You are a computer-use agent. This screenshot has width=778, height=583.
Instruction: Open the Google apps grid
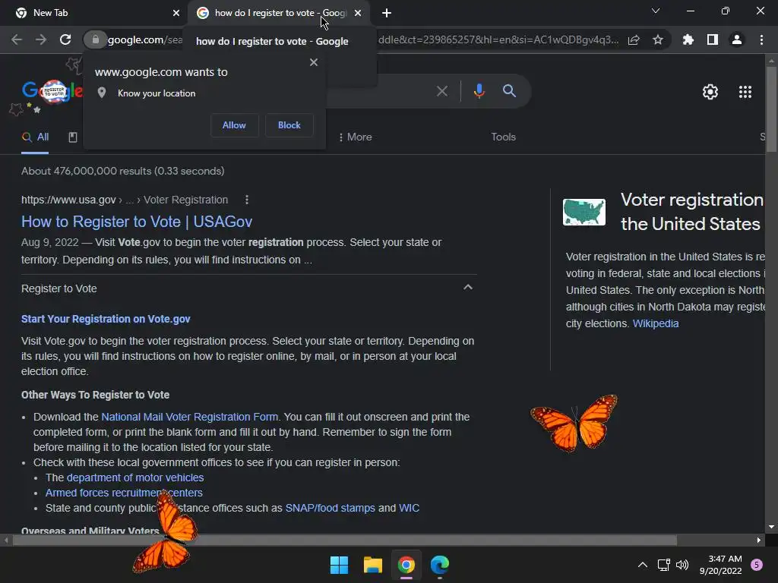point(745,92)
